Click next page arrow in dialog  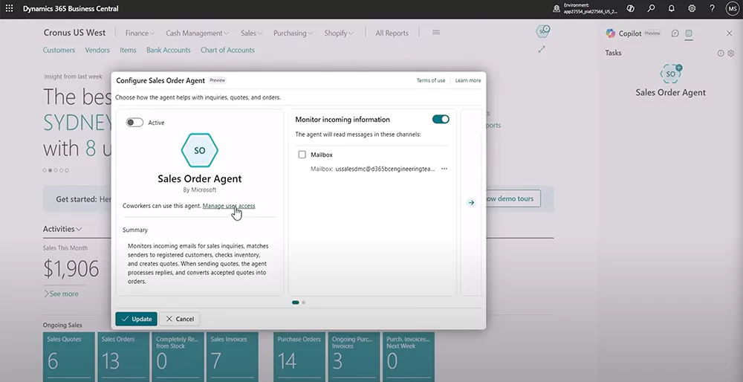(471, 202)
